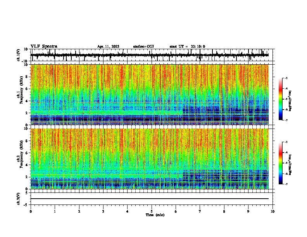Click the "Time (min)" axis label
Image resolution: width=307 pixels, height=237 pixels.
(x=155, y=215)
